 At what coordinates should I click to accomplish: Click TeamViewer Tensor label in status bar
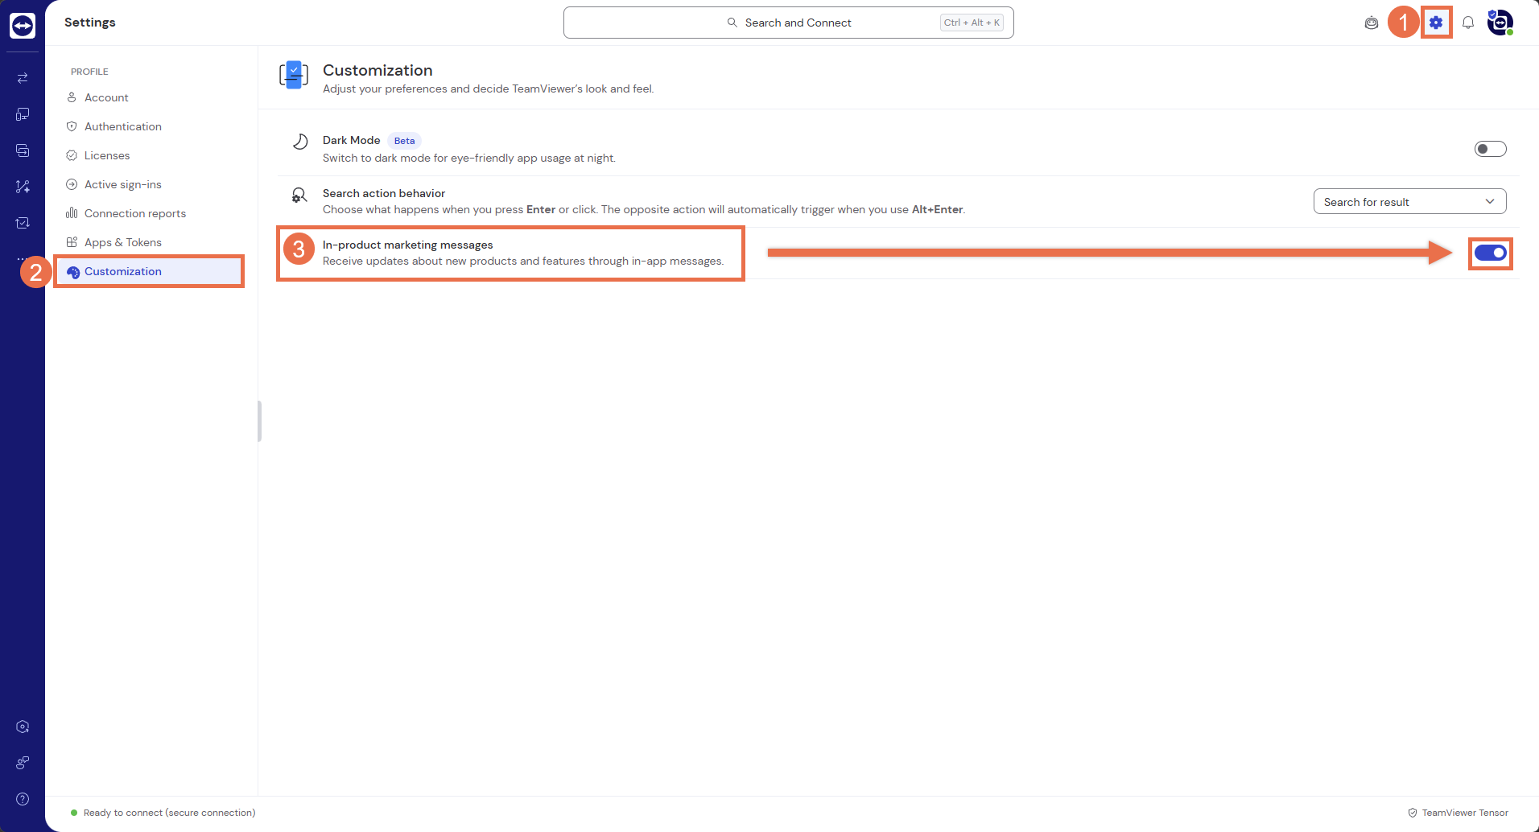1465,813
